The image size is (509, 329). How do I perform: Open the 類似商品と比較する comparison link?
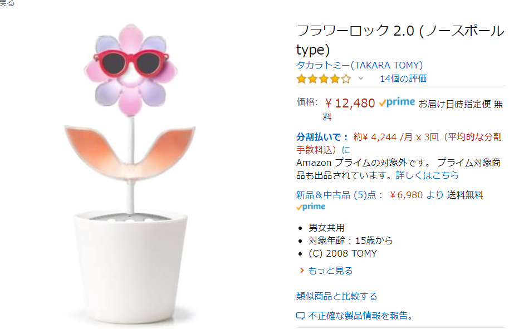tap(336, 296)
